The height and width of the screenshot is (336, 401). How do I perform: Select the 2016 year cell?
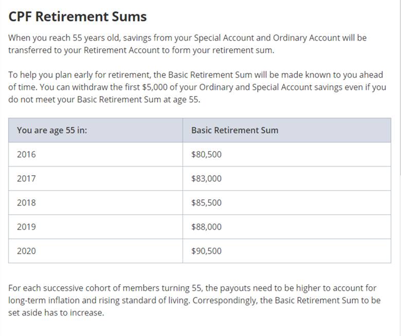pyautogui.click(x=27, y=154)
